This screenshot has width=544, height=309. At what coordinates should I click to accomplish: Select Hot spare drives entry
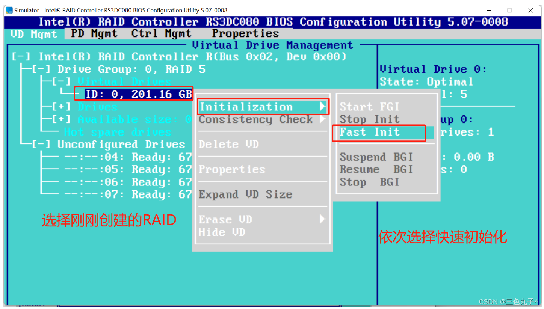[x=118, y=132]
